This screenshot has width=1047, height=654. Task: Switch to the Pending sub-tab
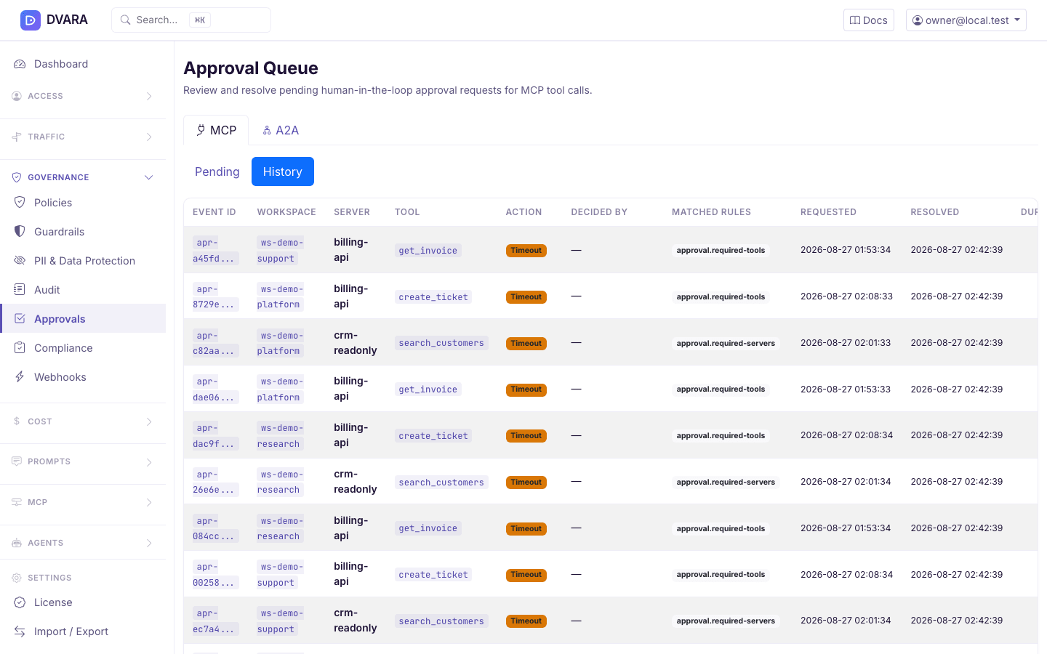[x=217, y=171]
